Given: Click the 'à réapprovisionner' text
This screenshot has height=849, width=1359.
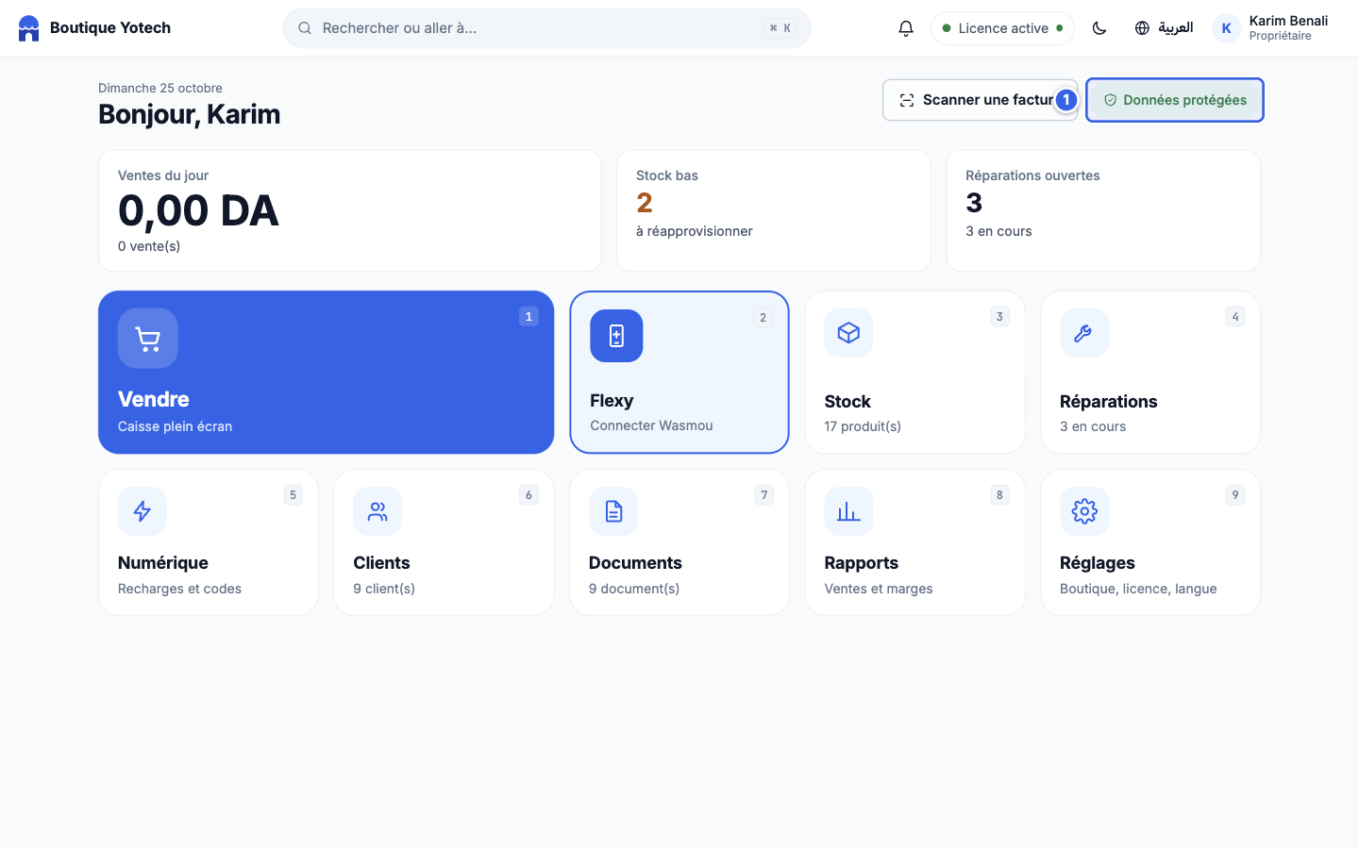Looking at the screenshot, I should 694,231.
